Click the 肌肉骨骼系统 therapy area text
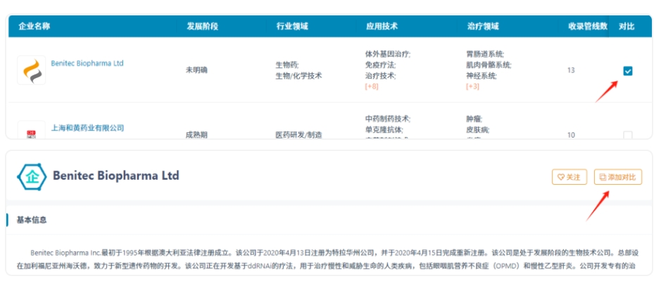The width and height of the screenshot is (661, 281). pyautogui.click(x=489, y=65)
